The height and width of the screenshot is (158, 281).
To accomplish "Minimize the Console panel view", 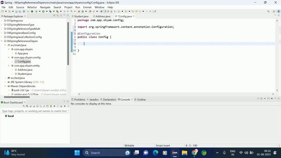I will 275,99.
